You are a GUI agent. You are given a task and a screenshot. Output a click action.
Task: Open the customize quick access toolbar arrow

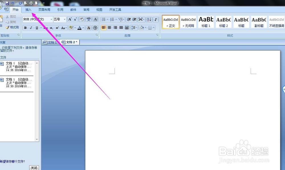coord(44,3)
